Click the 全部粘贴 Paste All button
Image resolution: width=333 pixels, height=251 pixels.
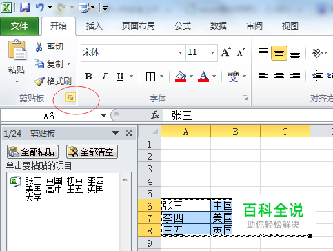pyautogui.click(x=32, y=152)
